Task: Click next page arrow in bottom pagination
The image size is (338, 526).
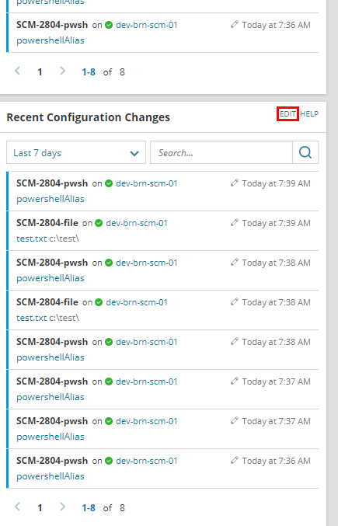Action: 62,507
